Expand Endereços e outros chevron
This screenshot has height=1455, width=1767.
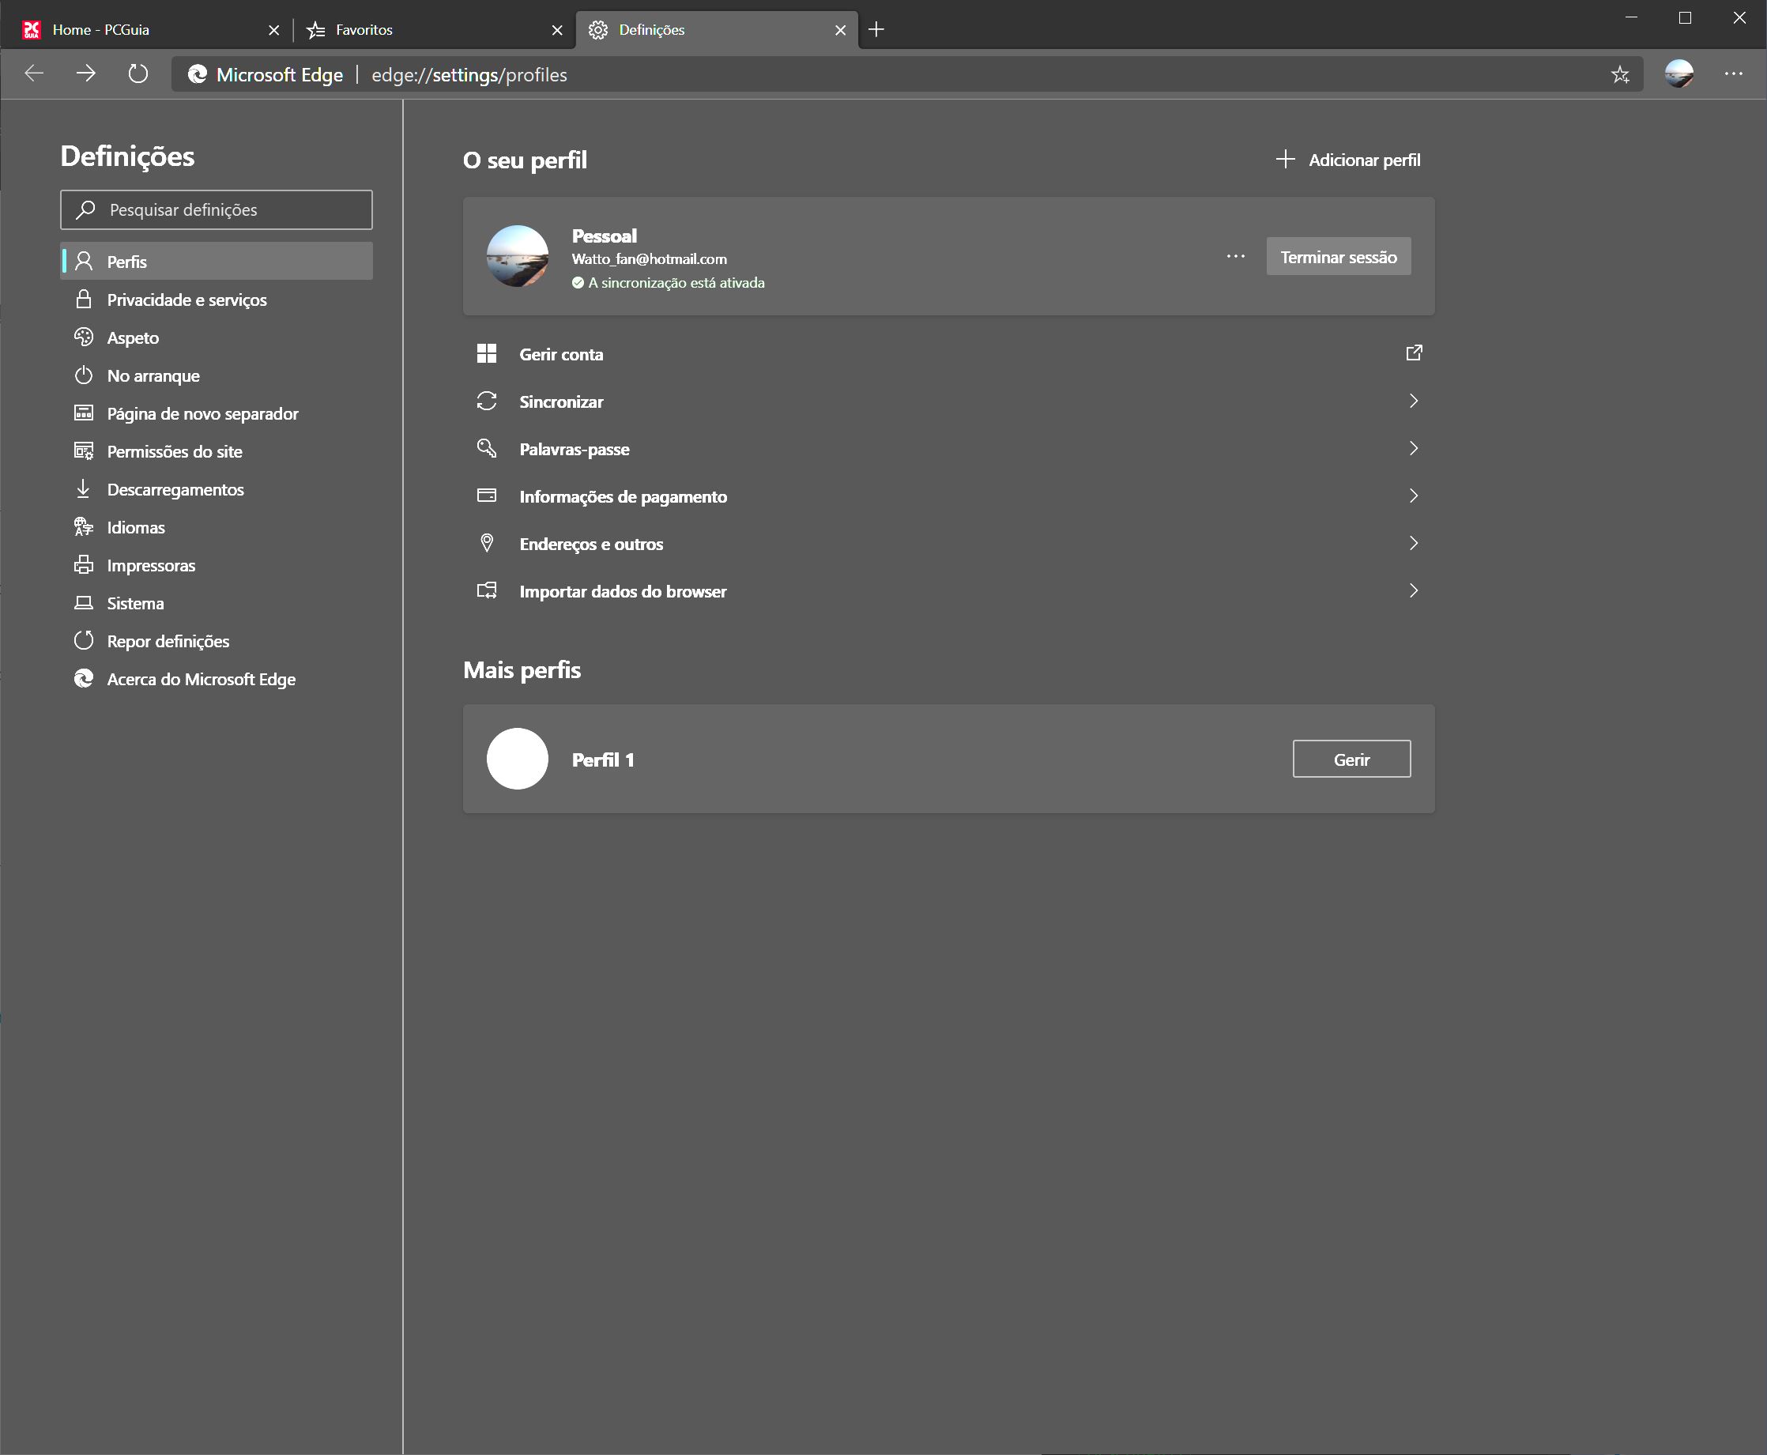pyautogui.click(x=1414, y=543)
